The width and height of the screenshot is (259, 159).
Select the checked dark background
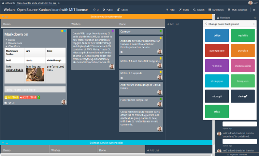[x=243, y=96]
